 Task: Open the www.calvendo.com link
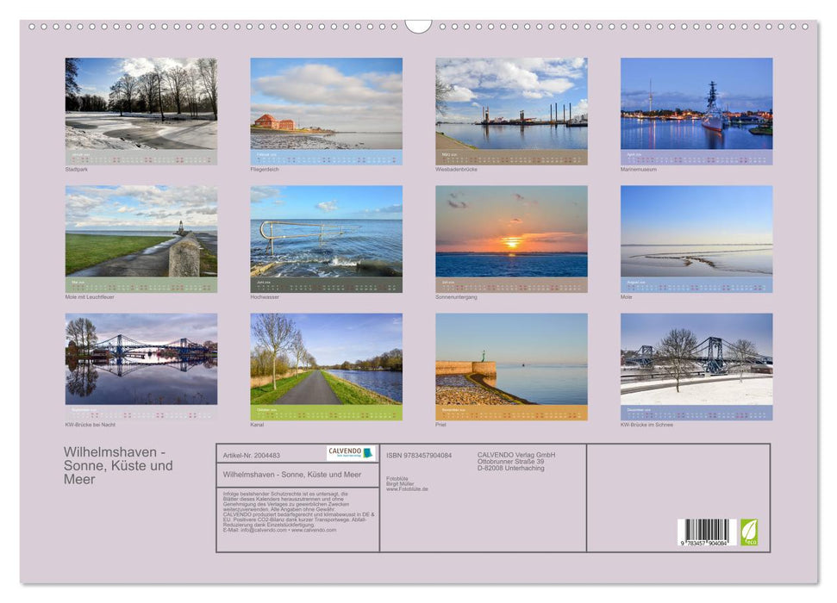(x=313, y=530)
